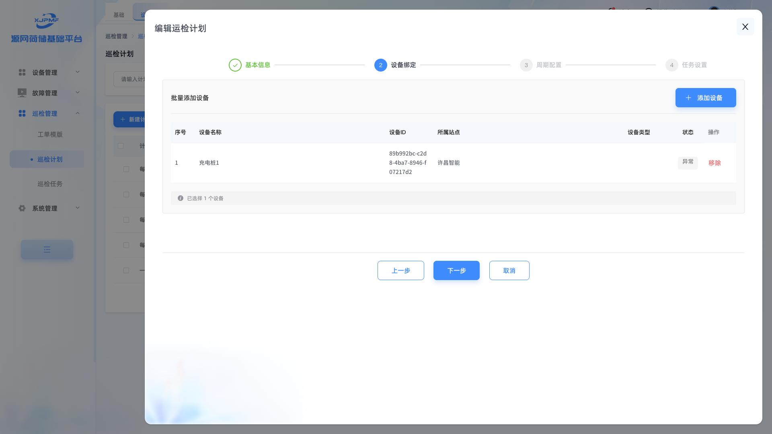Viewport: 772px width, 434px height.
Task: Check the first row checkbox in plan list
Action: [x=126, y=169]
